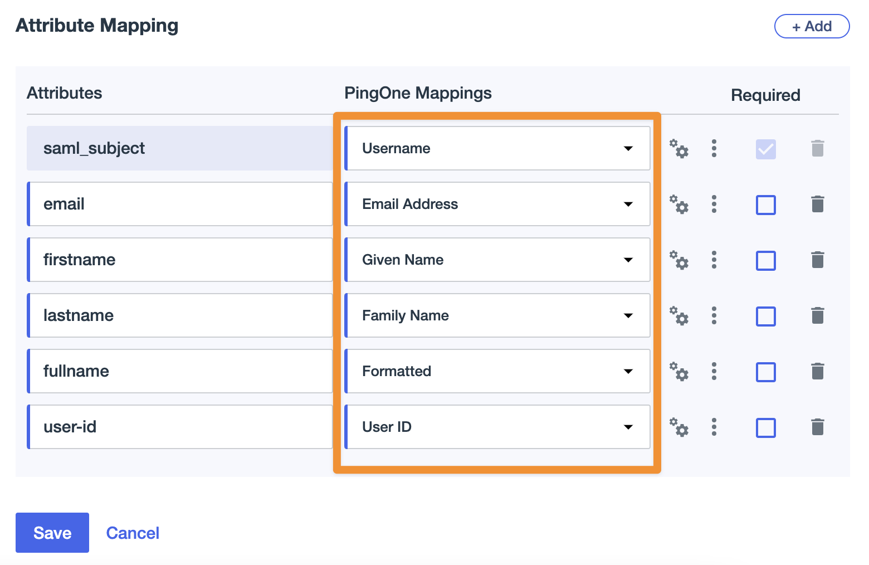This screenshot has width=869, height=565.
Task: Delete the user-id attribute mapping
Action: pyautogui.click(x=818, y=427)
